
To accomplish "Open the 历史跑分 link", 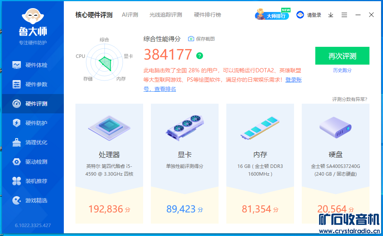I will pyautogui.click(x=342, y=70).
